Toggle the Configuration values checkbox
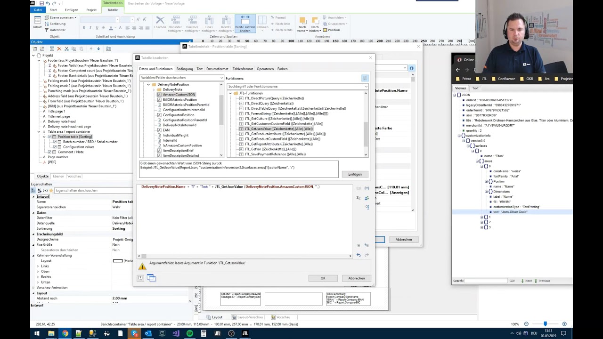The width and height of the screenshot is (603, 339). point(55,147)
